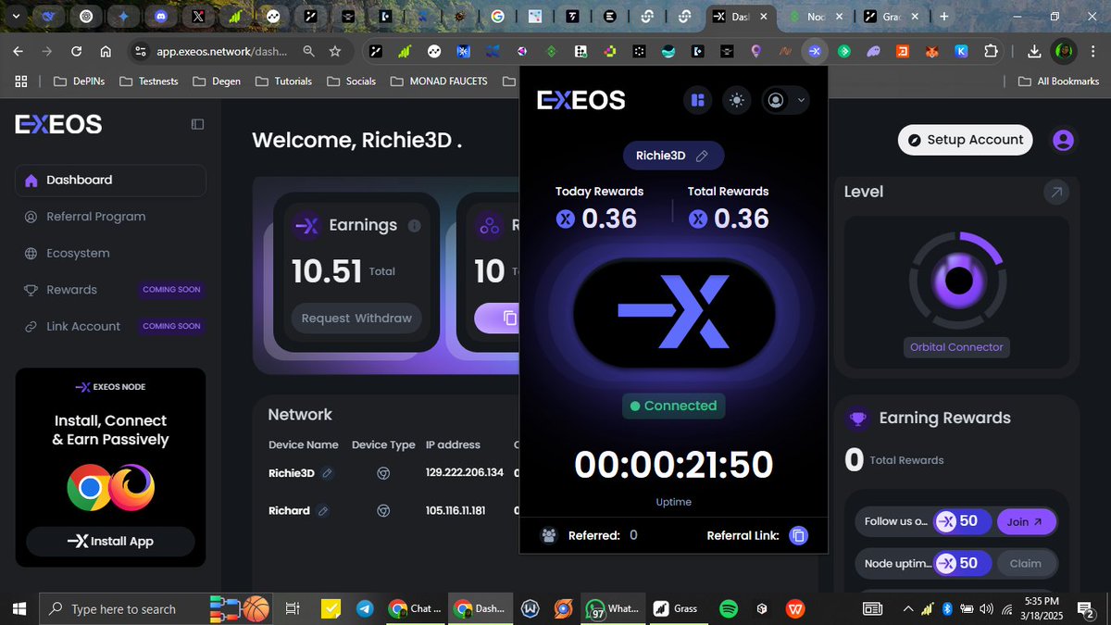Click the device type globe icon for Richie3D
1111x625 pixels.
(383, 473)
